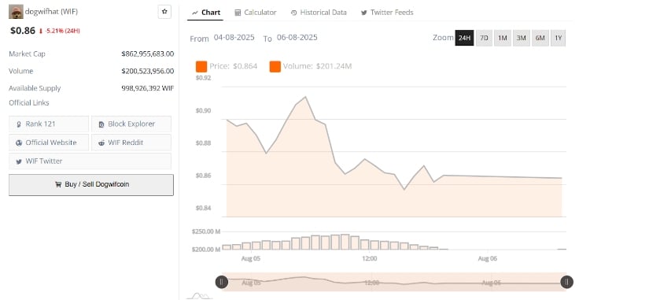This screenshot has height=300, width=649.
Task: Click the Rank 121 button
Action: point(49,124)
